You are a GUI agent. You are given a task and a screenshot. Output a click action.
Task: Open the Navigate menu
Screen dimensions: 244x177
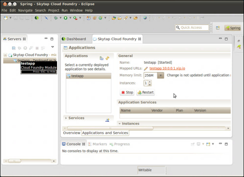(25, 11)
